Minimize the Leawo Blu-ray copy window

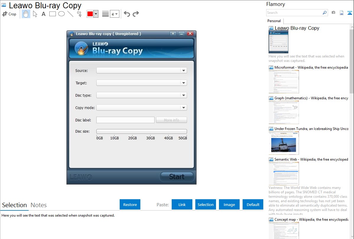(x=181, y=34)
